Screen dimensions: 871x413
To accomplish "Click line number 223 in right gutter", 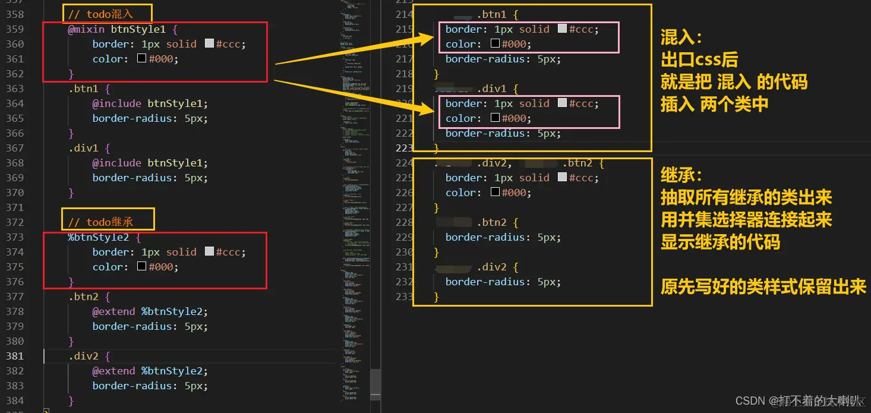I will (403, 148).
